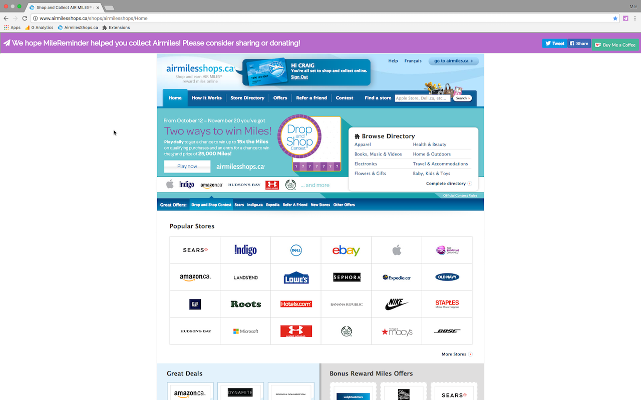Click the amazon.ca tile in Popular Stores
This screenshot has height=400, width=641.
195,277
